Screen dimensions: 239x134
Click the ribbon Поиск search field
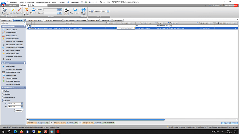point(38,5)
